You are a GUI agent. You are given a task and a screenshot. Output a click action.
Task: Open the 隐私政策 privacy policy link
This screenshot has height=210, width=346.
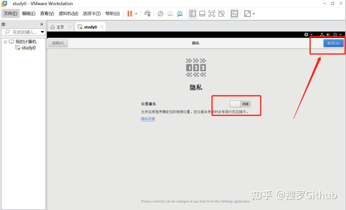click(x=148, y=119)
